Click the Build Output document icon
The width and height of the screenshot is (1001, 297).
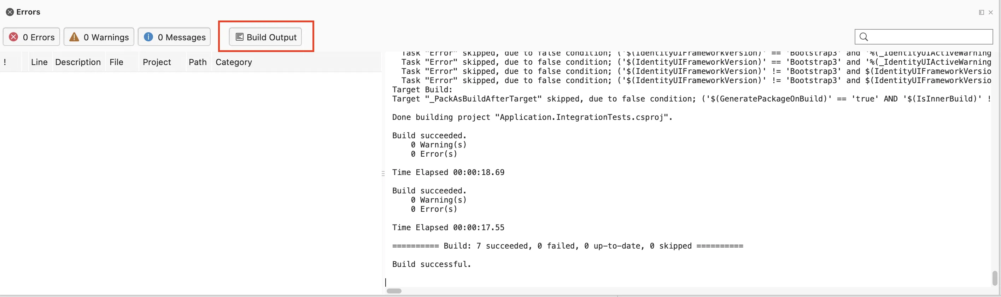coord(239,37)
